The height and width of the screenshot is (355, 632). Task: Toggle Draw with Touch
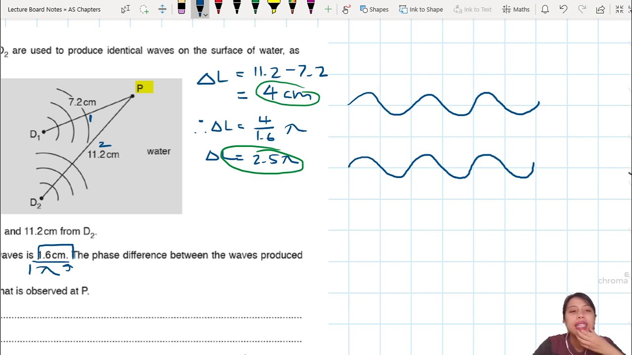(346, 9)
